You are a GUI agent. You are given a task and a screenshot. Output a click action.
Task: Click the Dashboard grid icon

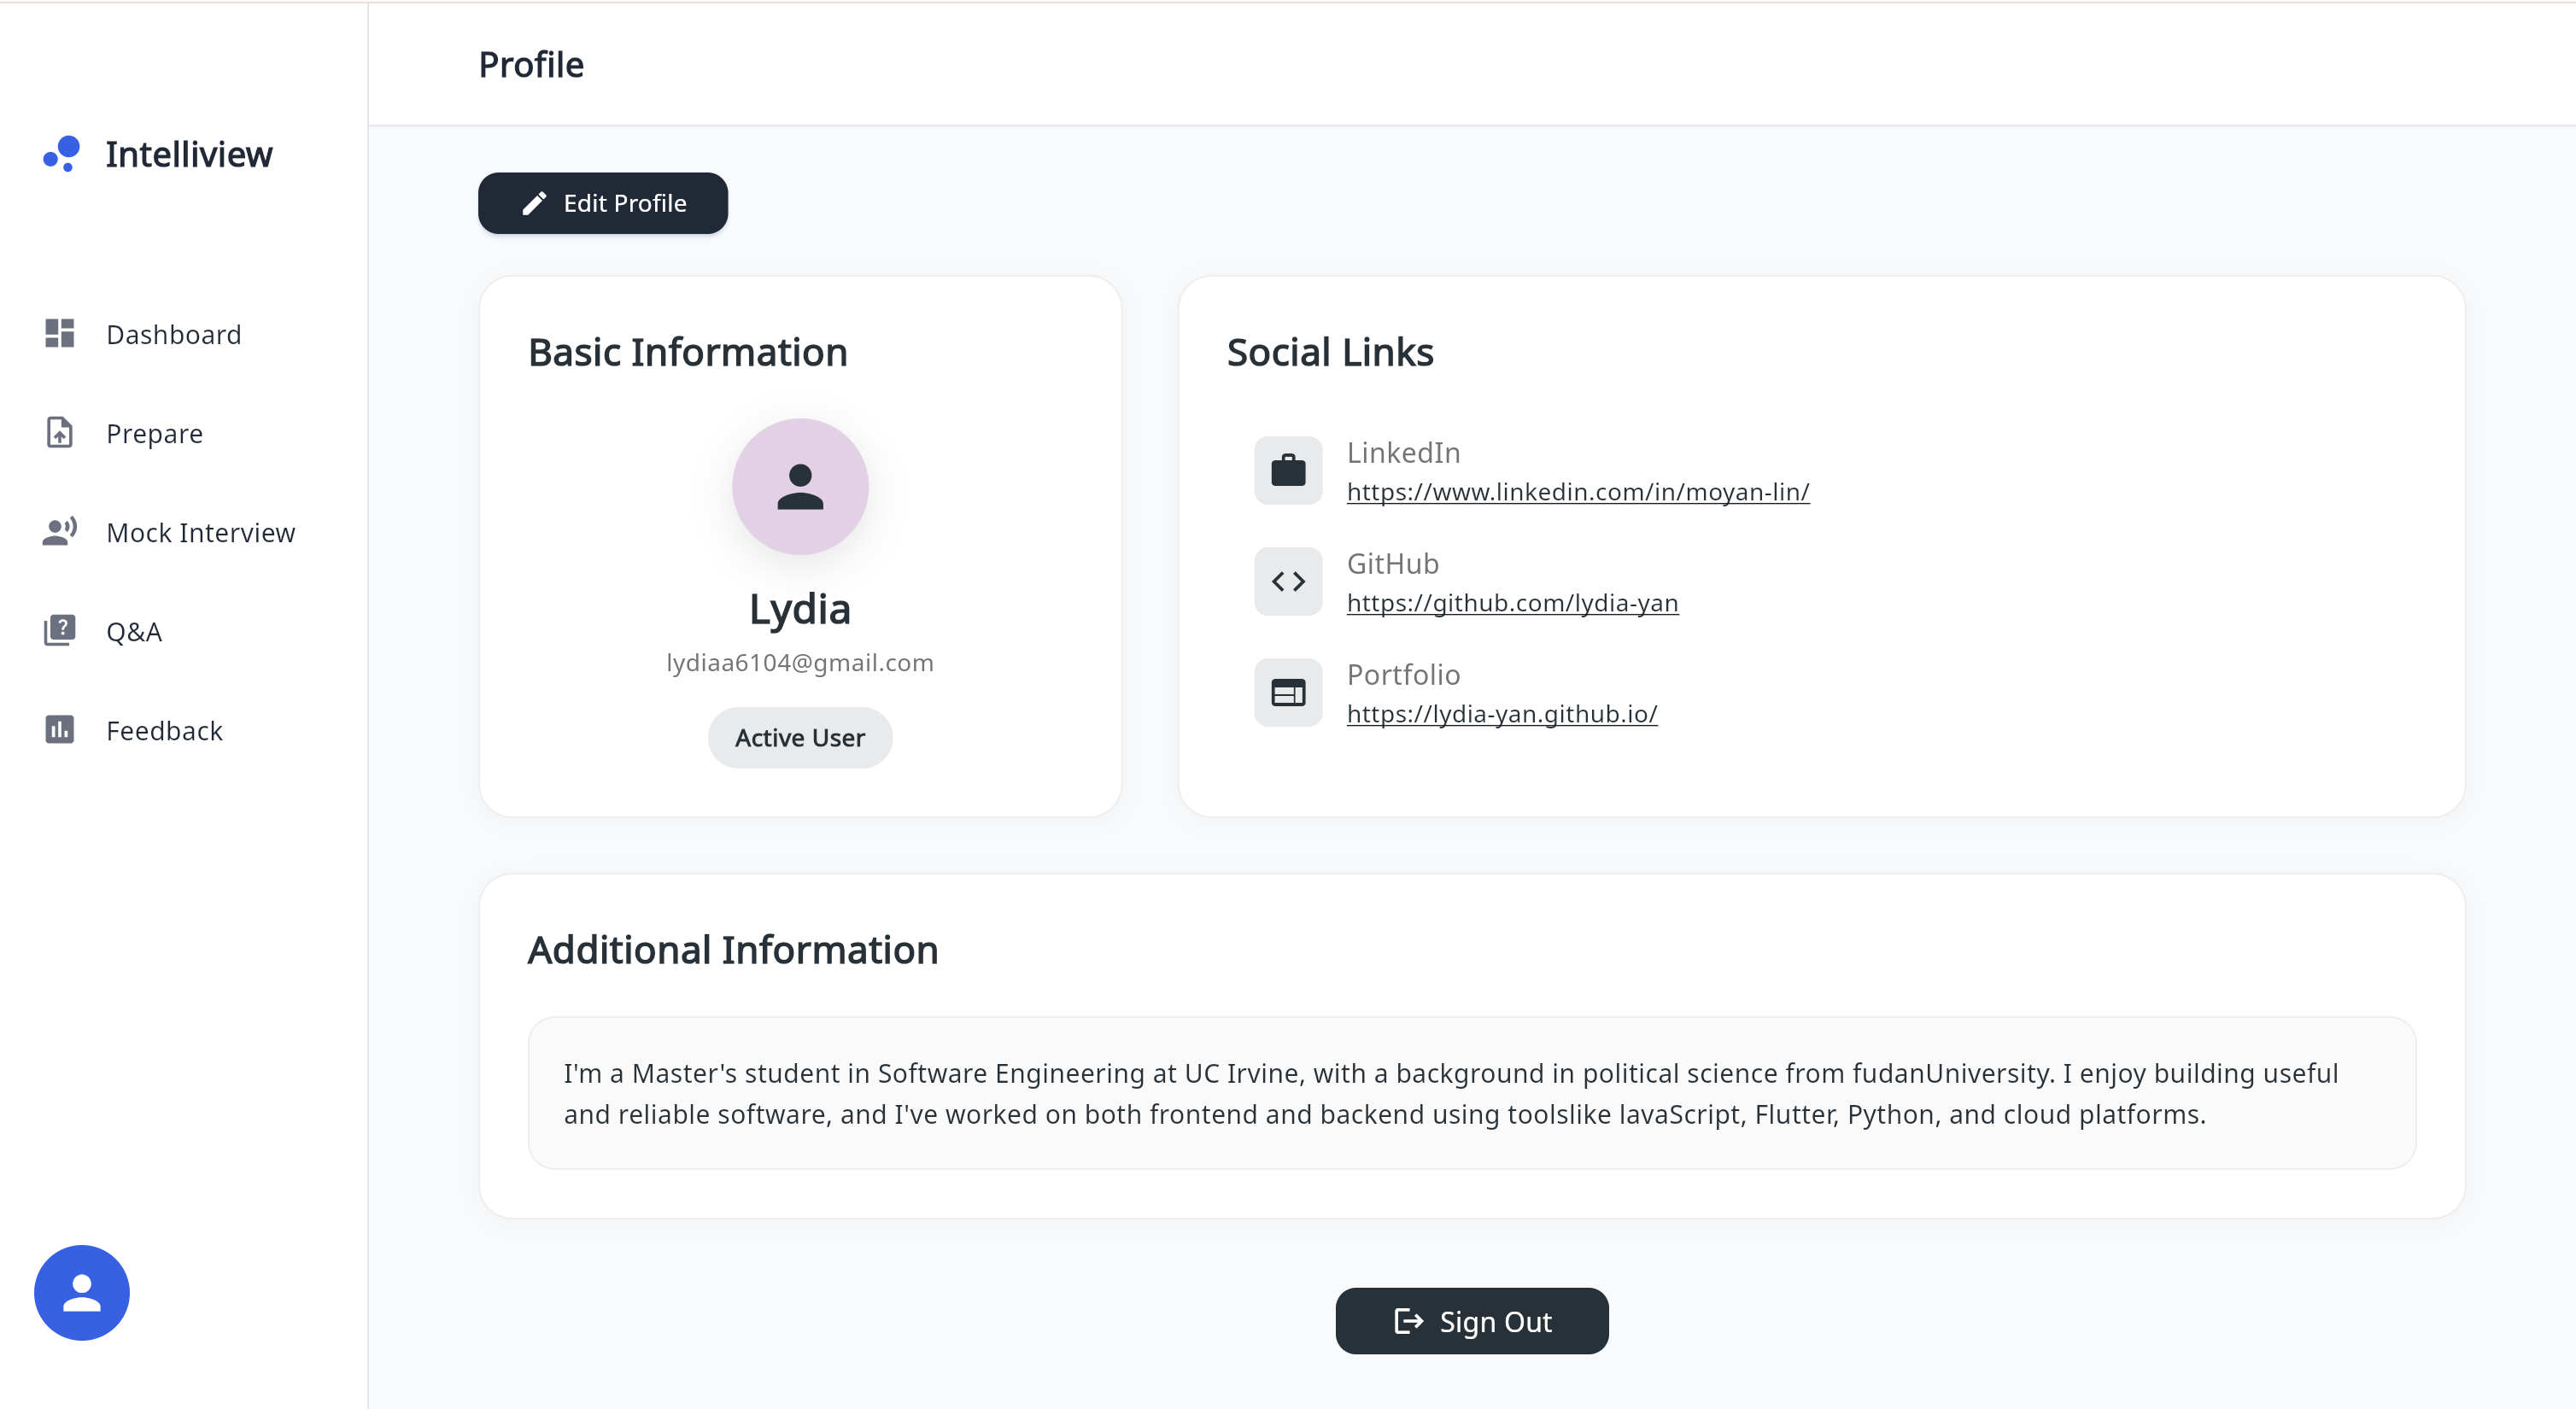pos(59,334)
